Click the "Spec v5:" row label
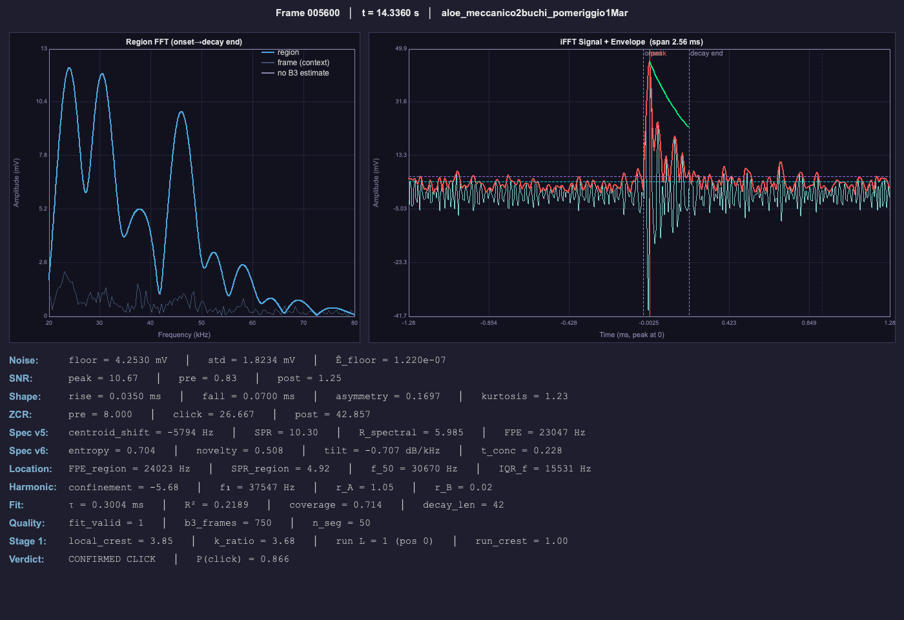 tap(29, 433)
